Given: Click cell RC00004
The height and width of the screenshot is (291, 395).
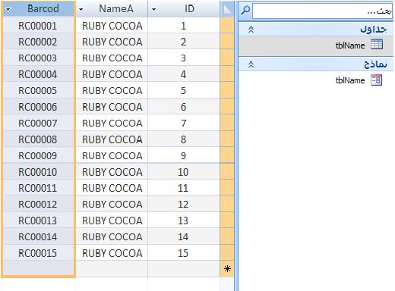Looking at the screenshot, I should click(38, 74).
